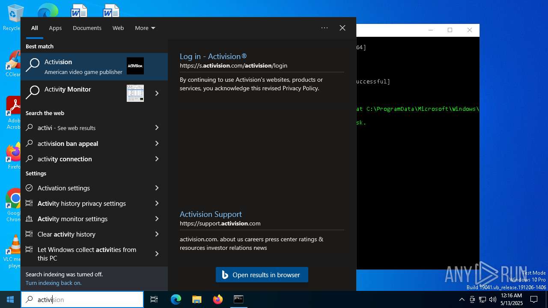Switch to the Documents search tab
Image resolution: width=548 pixels, height=308 pixels.
(87, 28)
